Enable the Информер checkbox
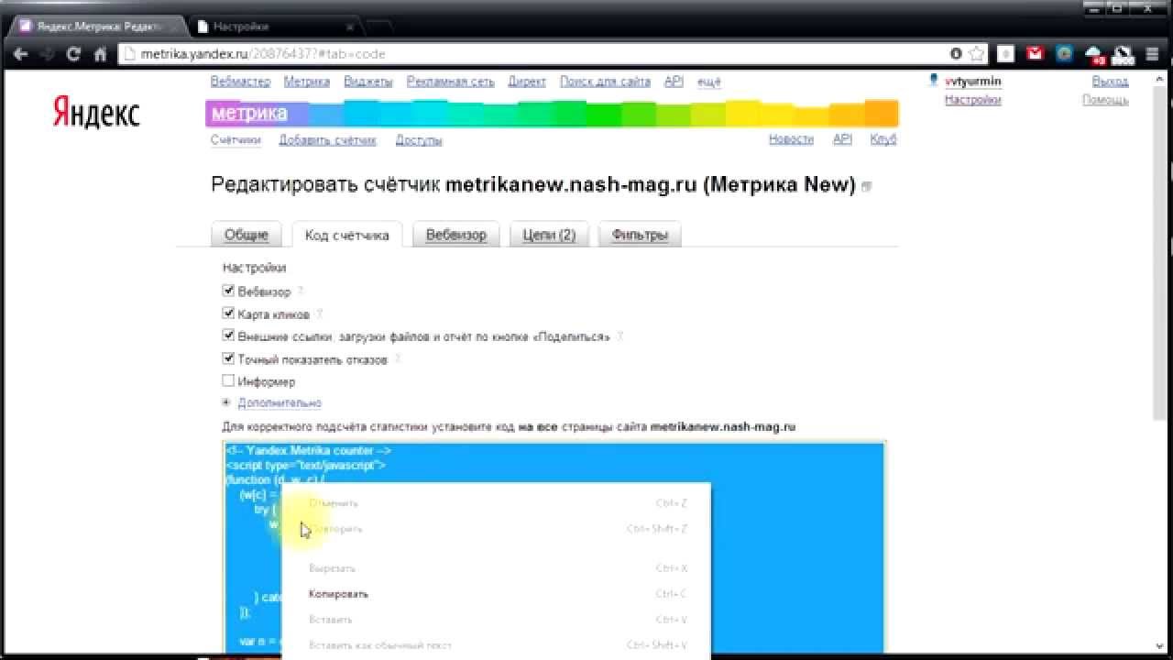The image size is (1173, 660). (228, 380)
